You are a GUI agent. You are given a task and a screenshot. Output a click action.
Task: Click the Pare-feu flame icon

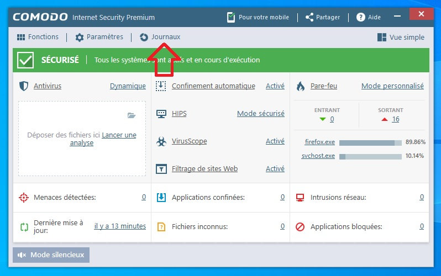click(301, 86)
